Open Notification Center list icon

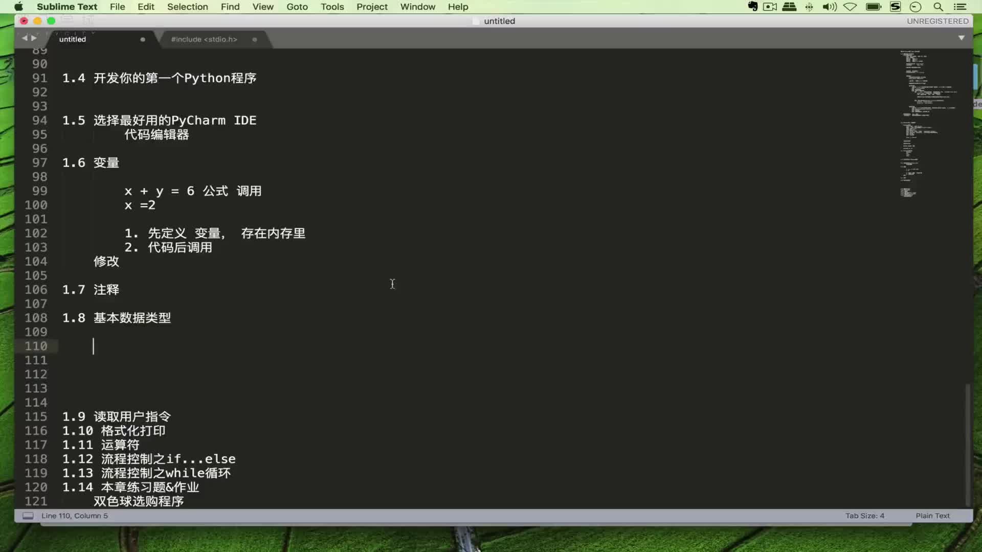coord(960,7)
